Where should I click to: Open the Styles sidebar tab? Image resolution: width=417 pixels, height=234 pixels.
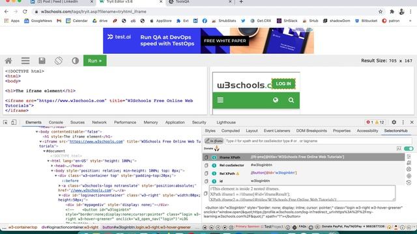click(210, 131)
